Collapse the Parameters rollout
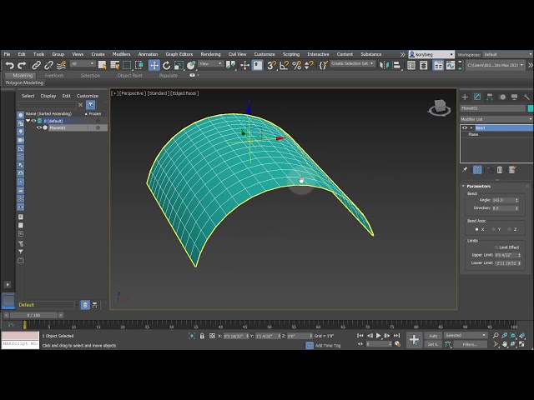The height and width of the screenshot is (400, 534). [480, 187]
